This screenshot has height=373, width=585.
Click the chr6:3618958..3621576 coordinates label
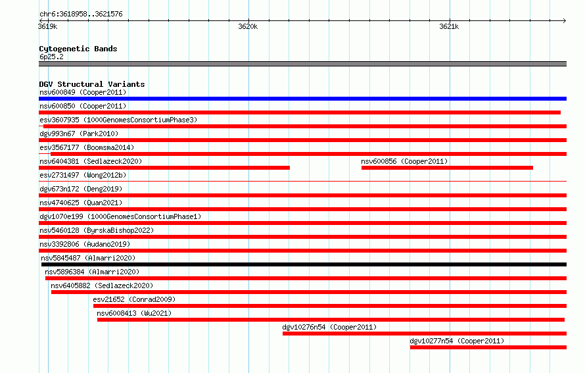pyautogui.click(x=81, y=14)
